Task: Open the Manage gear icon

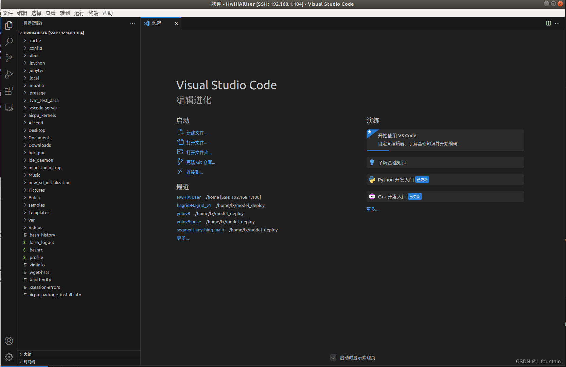Action: pyautogui.click(x=9, y=357)
